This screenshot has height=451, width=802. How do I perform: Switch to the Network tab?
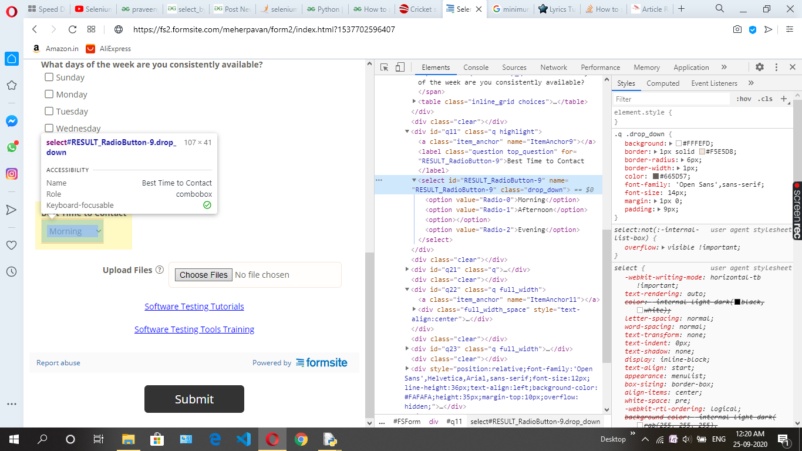pos(554,68)
